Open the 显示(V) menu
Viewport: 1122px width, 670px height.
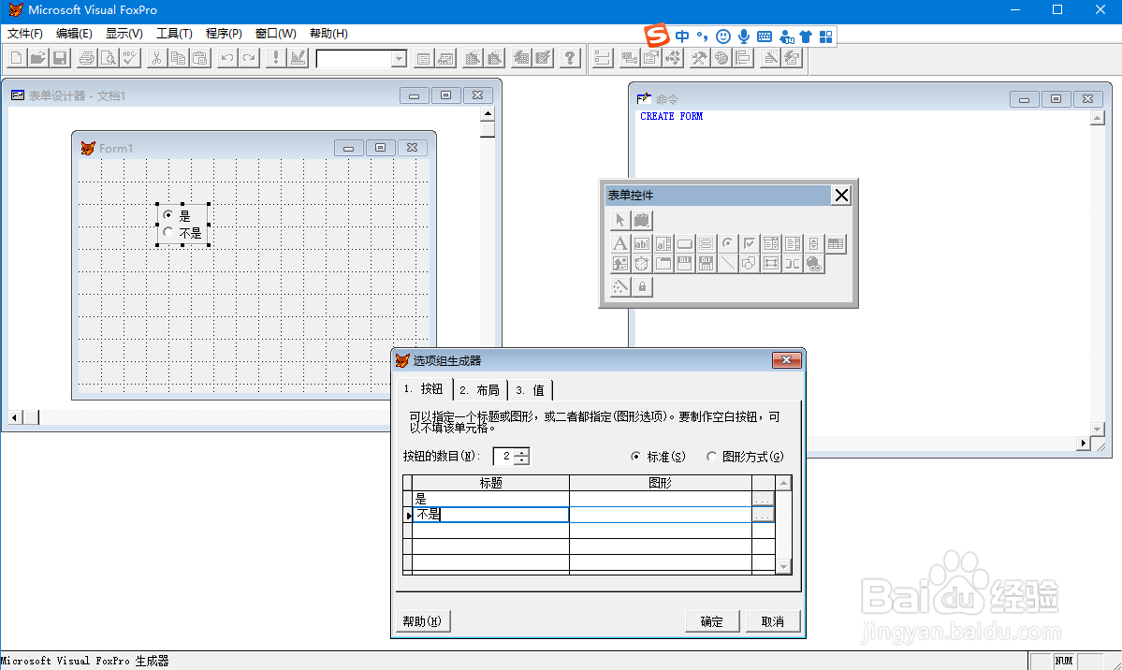click(124, 34)
